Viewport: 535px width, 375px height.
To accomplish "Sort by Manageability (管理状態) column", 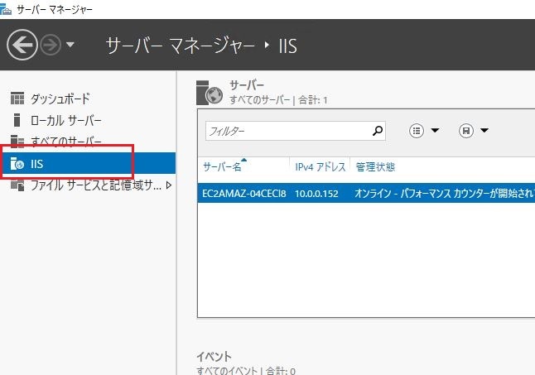I will tap(375, 166).
